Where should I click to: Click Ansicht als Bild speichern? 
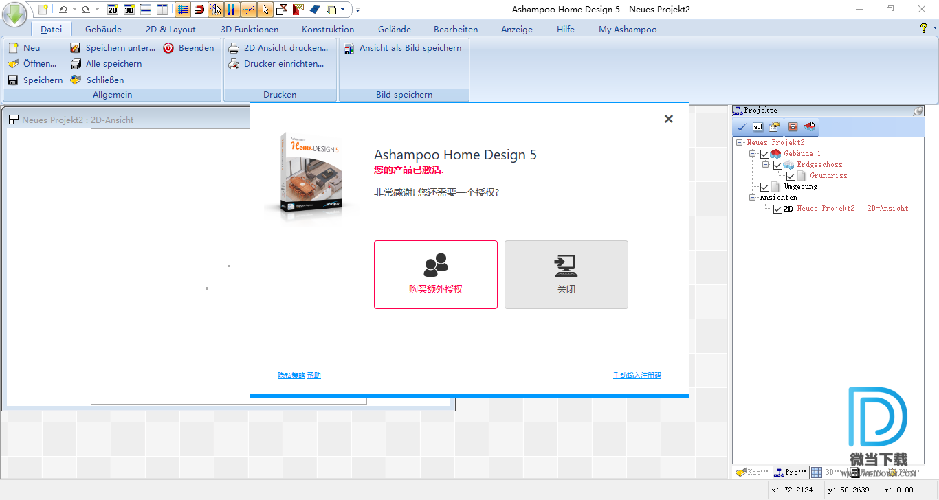[x=403, y=48]
